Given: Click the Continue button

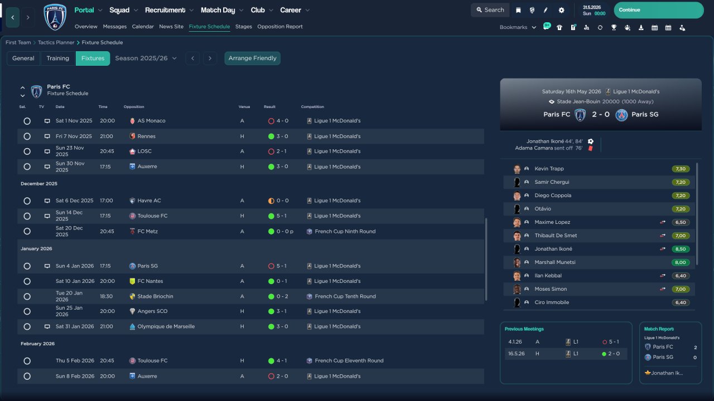Looking at the screenshot, I should [x=659, y=10].
